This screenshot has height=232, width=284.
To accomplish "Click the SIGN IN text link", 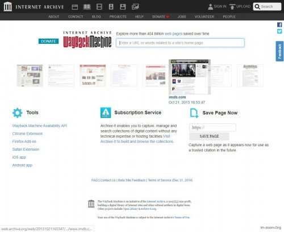I will pyautogui.click(x=220, y=6).
